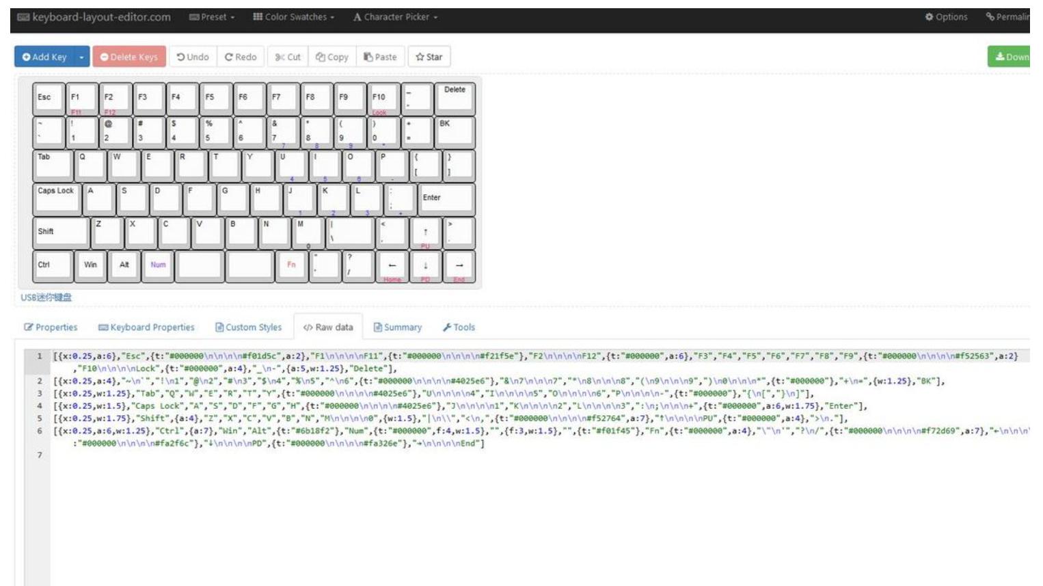Select the Ctrl key on the layout

53,266
